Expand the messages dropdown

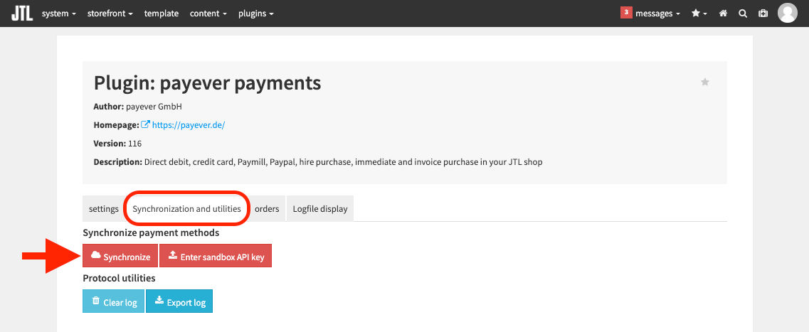[x=657, y=14]
